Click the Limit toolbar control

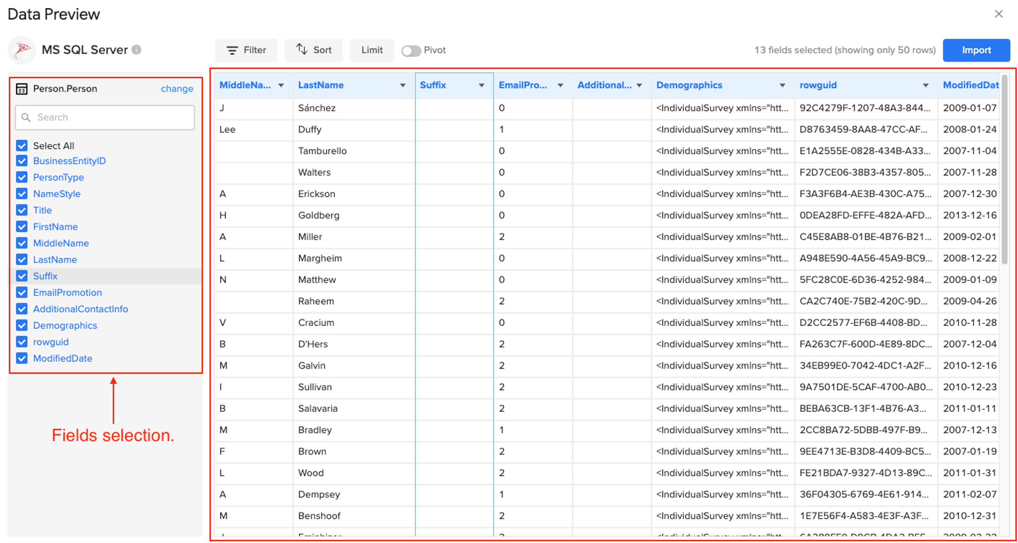pyautogui.click(x=372, y=50)
